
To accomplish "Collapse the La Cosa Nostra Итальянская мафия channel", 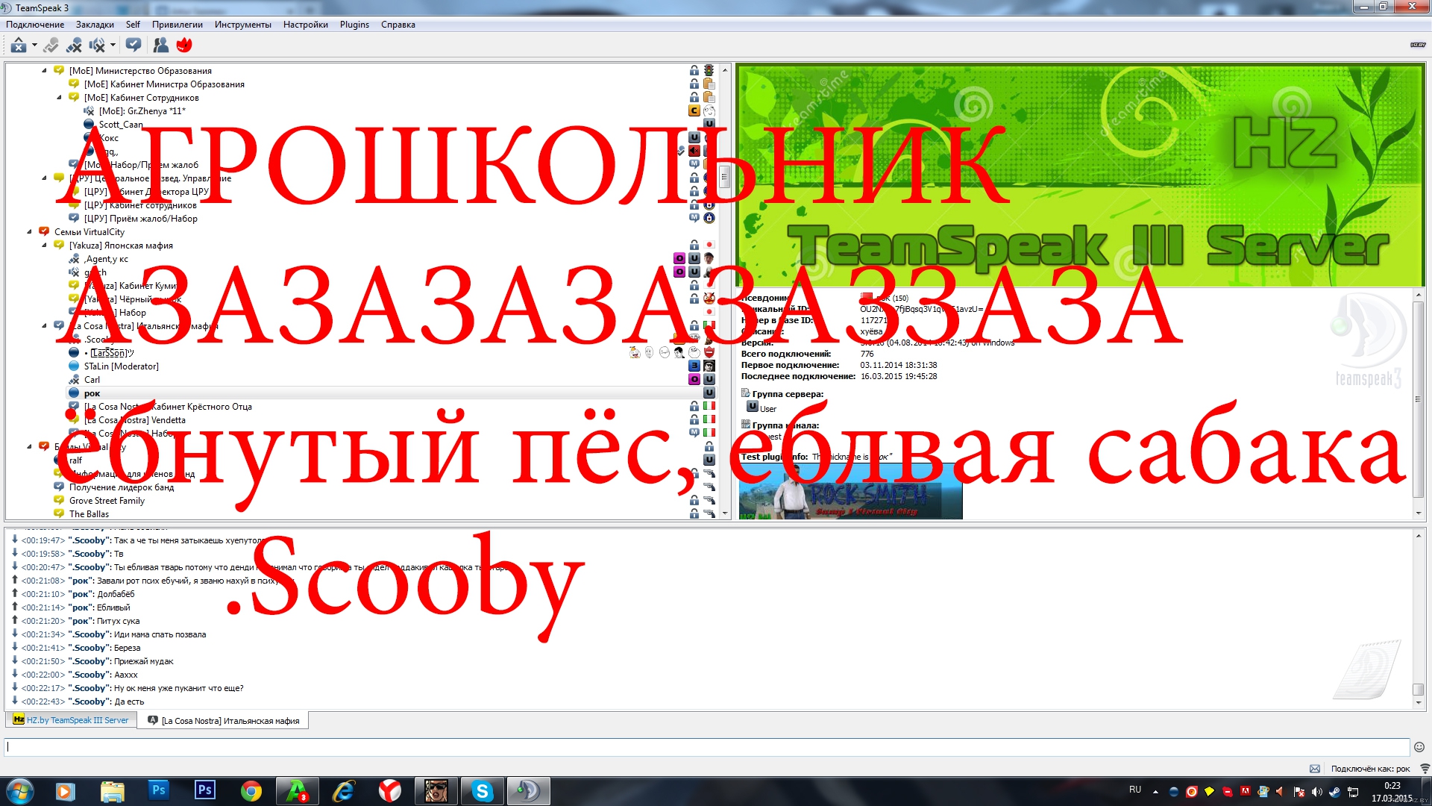I will click(44, 325).
